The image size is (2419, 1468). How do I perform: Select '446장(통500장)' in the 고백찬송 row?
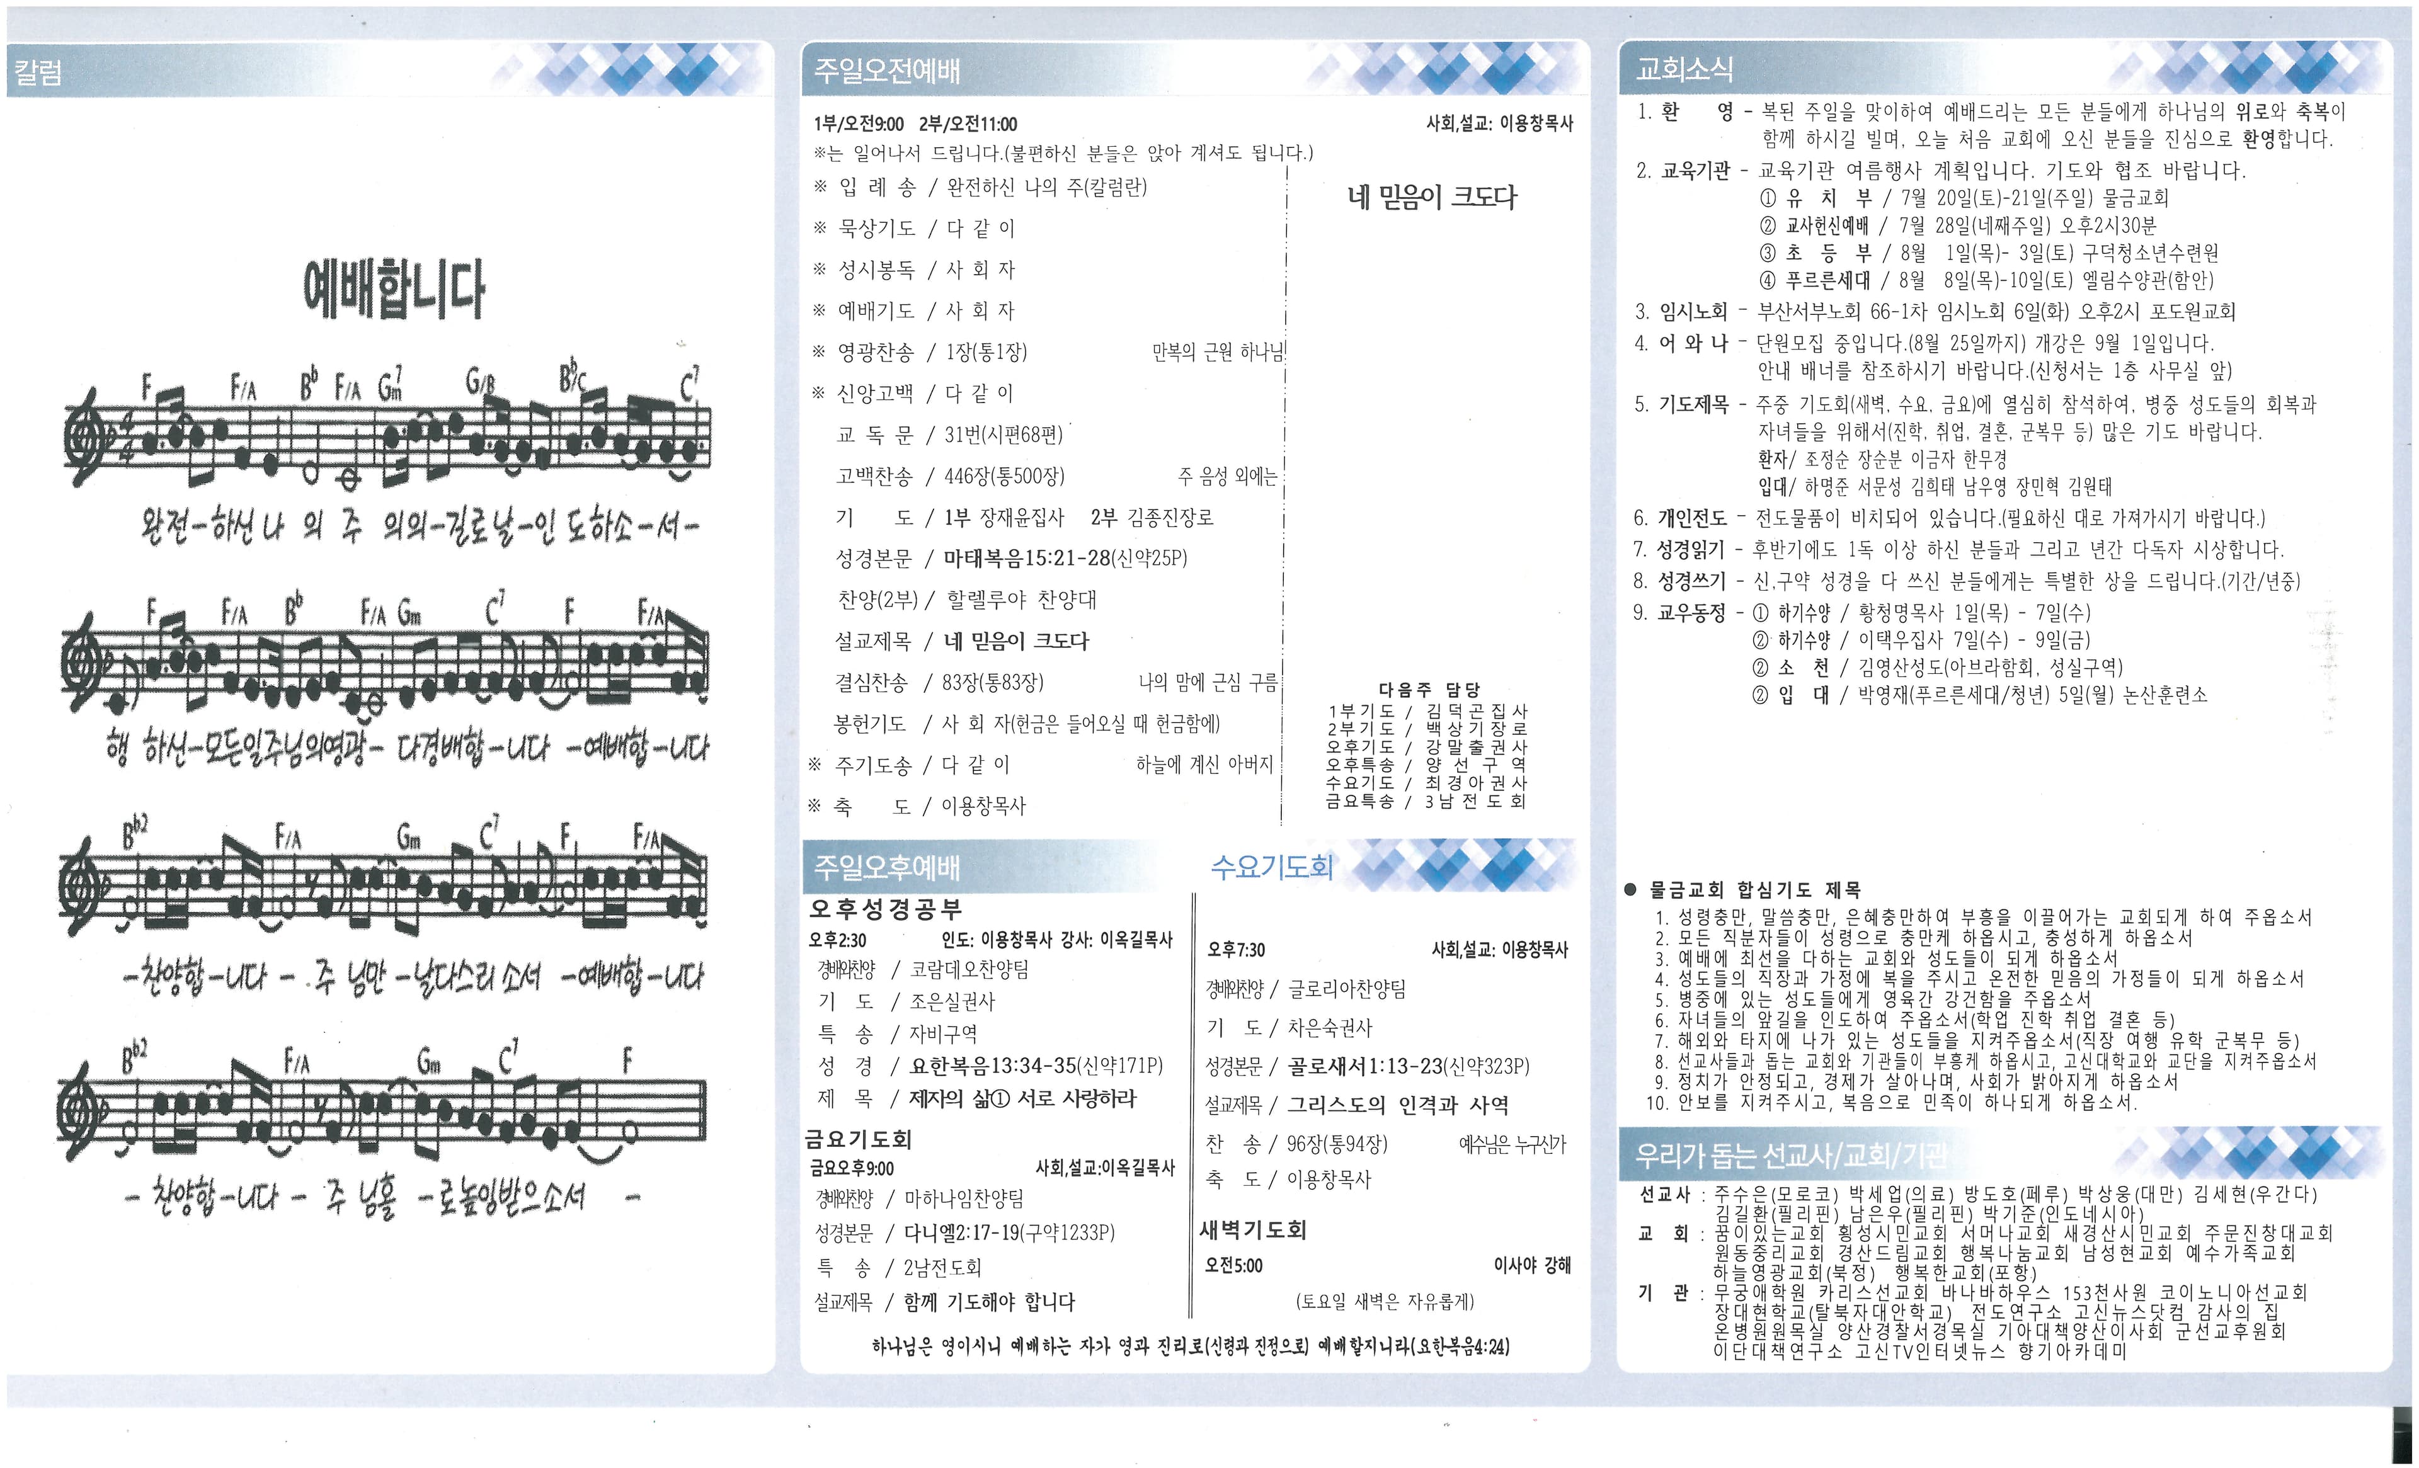pos(1004,477)
